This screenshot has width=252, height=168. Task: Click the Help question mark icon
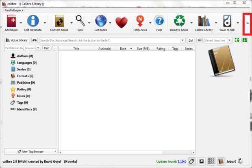(159, 21)
